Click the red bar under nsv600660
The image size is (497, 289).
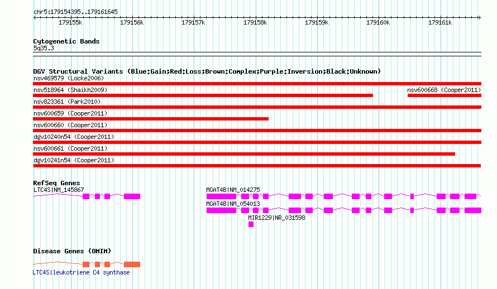(x=257, y=131)
